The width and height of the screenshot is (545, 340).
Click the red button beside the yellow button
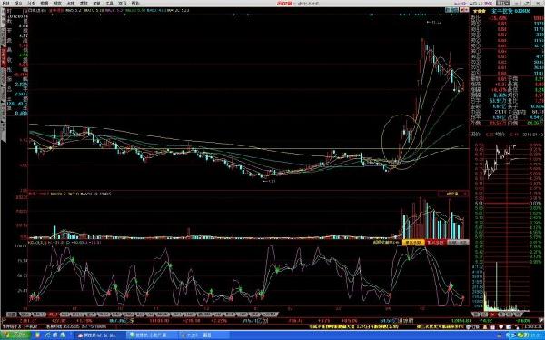pos(435,242)
